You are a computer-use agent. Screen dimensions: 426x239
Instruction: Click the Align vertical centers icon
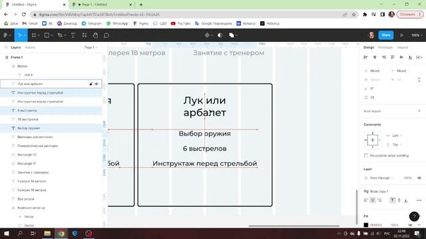401,57
